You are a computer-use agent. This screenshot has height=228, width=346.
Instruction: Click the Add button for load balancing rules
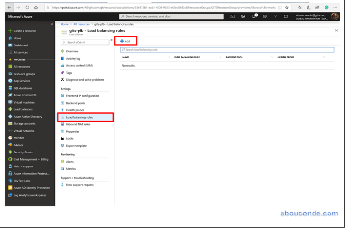point(126,41)
